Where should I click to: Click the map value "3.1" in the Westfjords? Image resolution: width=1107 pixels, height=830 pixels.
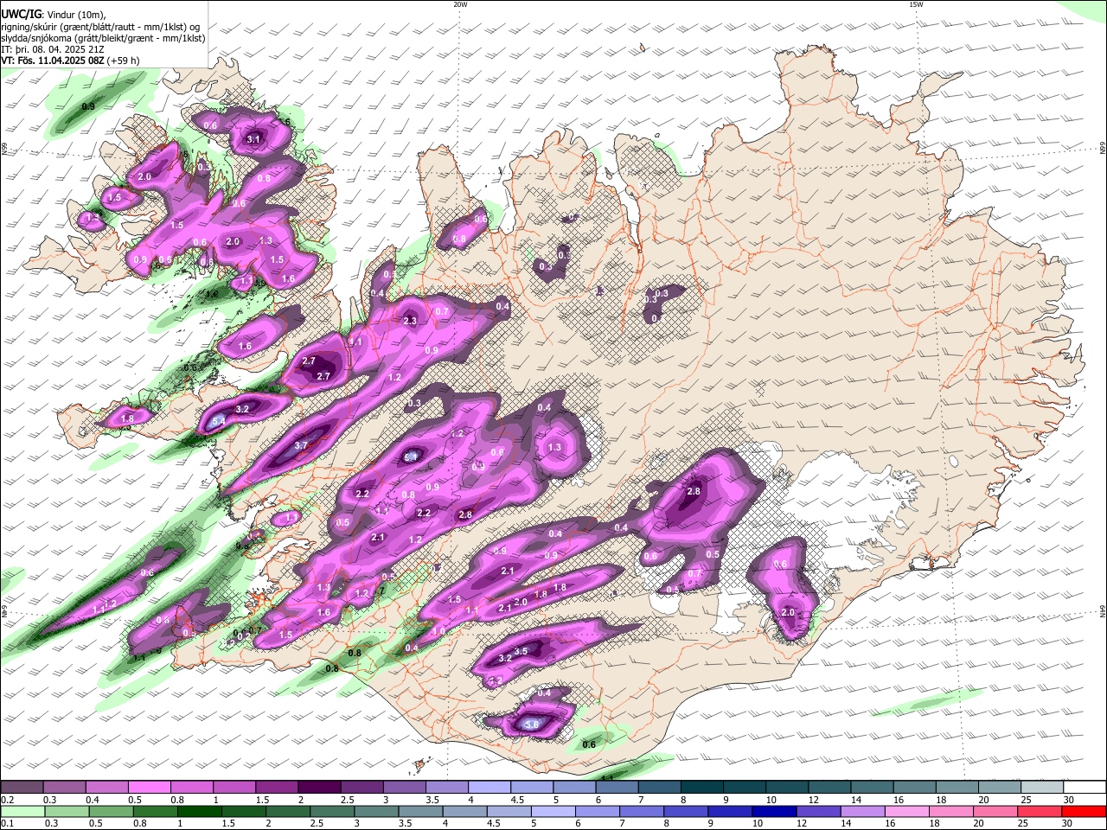coord(253,139)
